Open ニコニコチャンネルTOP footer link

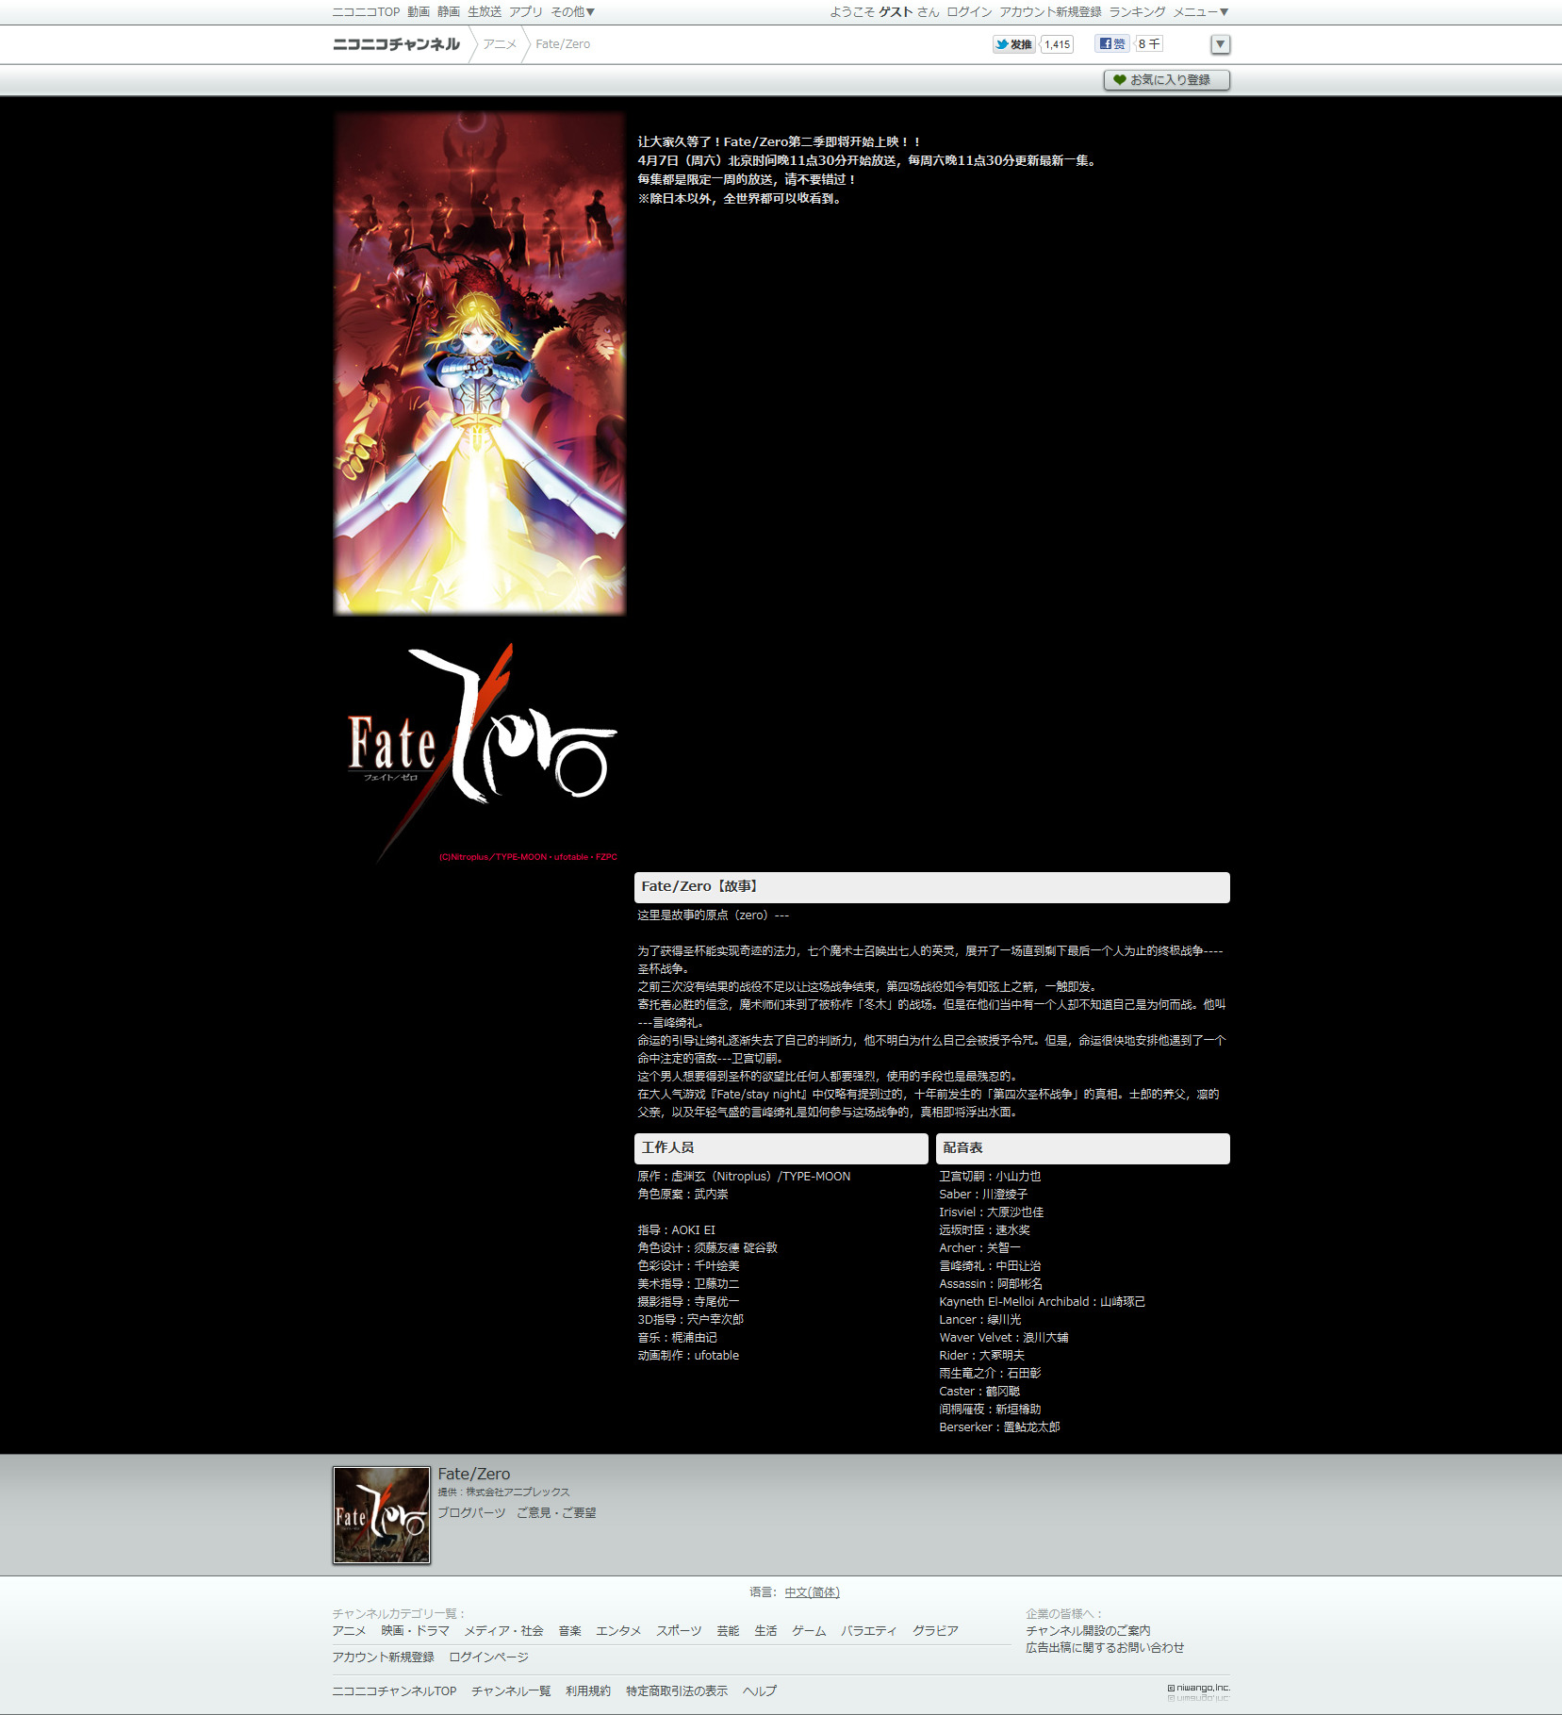coord(394,1691)
